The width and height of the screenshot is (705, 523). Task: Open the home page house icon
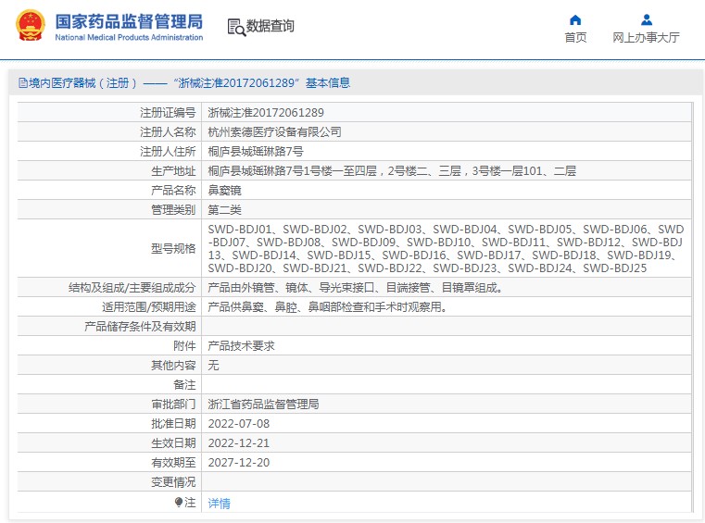[x=575, y=19]
